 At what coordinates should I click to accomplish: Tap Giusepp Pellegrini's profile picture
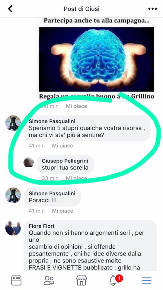(29, 162)
